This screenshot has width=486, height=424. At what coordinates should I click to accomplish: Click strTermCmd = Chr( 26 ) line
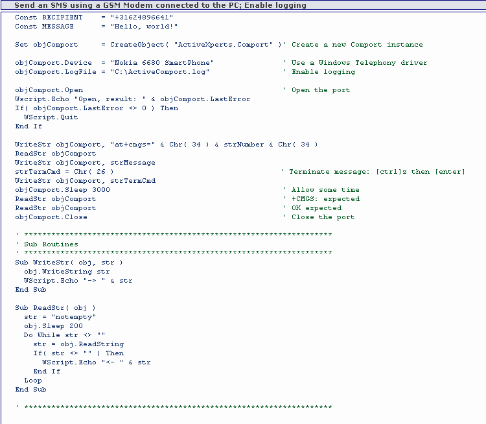(x=64, y=172)
